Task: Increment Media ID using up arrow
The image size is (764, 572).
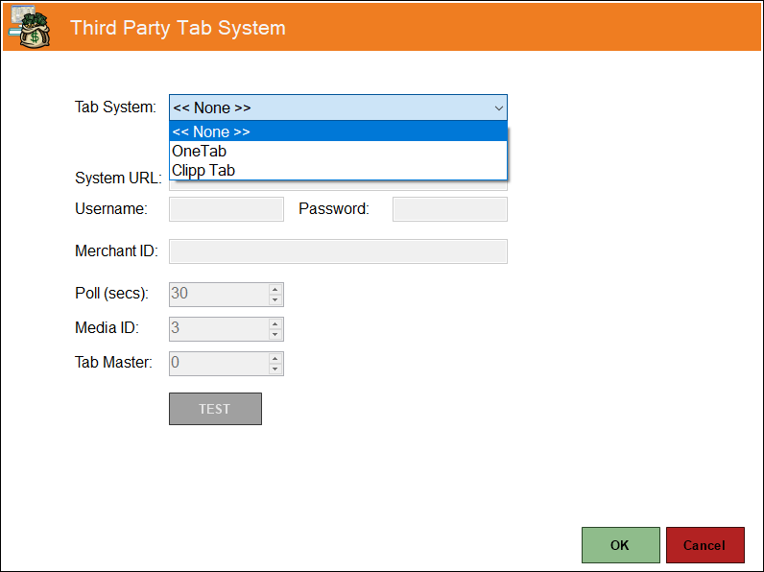Action: tap(275, 324)
